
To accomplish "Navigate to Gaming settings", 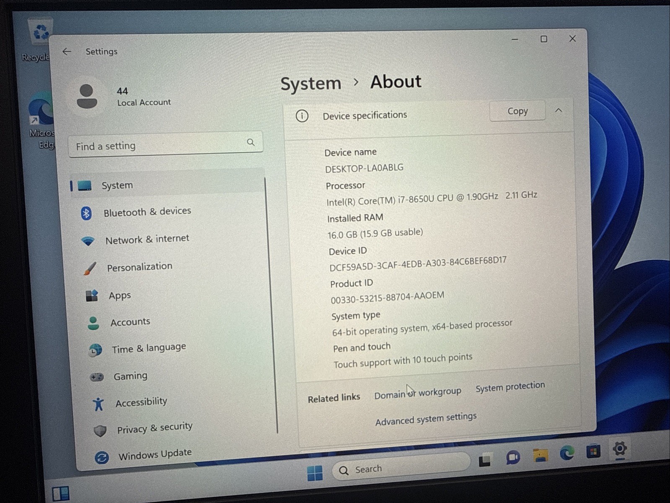I will (x=130, y=376).
